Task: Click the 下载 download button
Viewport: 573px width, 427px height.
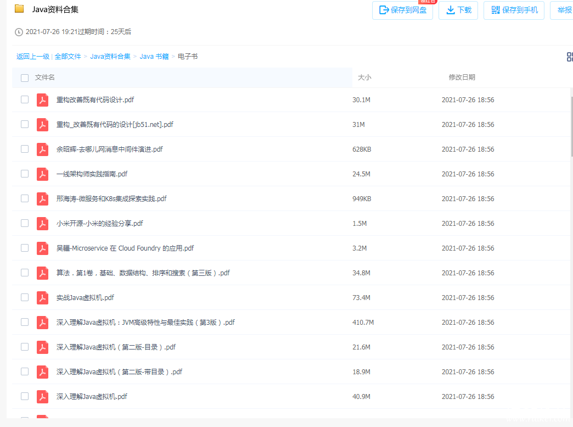Action: tap(458, 10)
